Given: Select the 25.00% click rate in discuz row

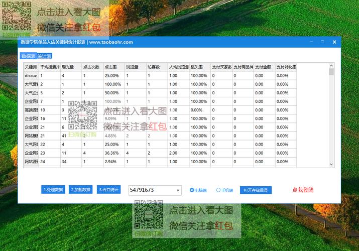Looking at the screenshot, I should point(114,75).
